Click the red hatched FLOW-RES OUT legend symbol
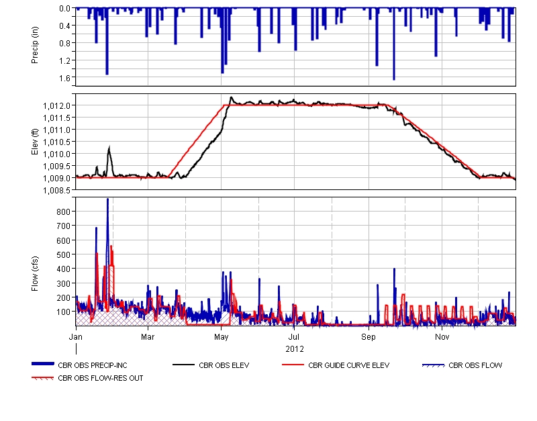The image size is (537, 421). pyautogui.click(x=43, y=379)
